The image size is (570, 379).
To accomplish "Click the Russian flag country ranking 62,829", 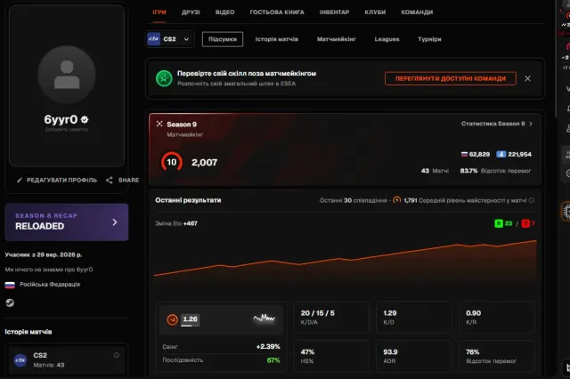I will [475, 154].
